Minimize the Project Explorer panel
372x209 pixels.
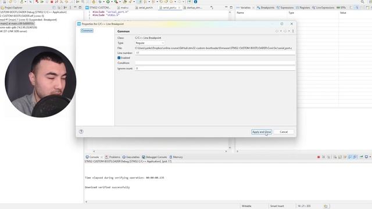(x=75, y=8)
